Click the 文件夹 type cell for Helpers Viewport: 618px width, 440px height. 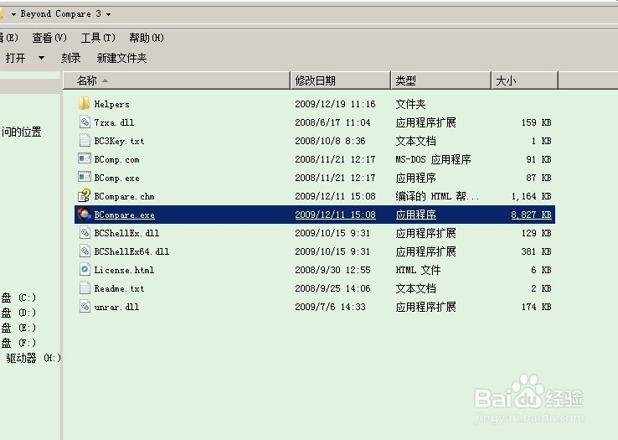pyautogui.click(x=410, y=104)
